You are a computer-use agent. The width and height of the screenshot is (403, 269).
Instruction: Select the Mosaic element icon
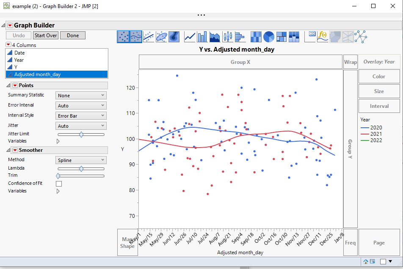pyautogui.click(x=294, y=37)
